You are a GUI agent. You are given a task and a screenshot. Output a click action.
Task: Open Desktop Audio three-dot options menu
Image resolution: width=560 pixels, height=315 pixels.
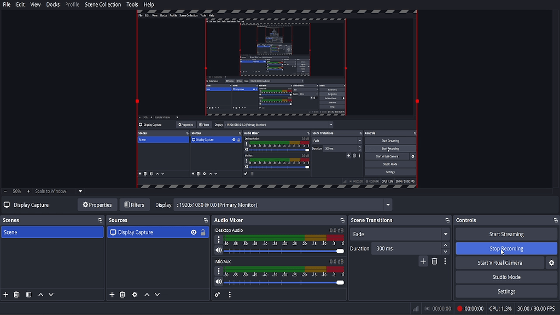click(x=219, y=240)
